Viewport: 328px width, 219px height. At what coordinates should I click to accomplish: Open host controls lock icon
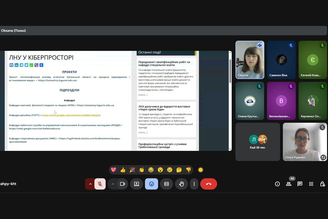tap(323, 184)
